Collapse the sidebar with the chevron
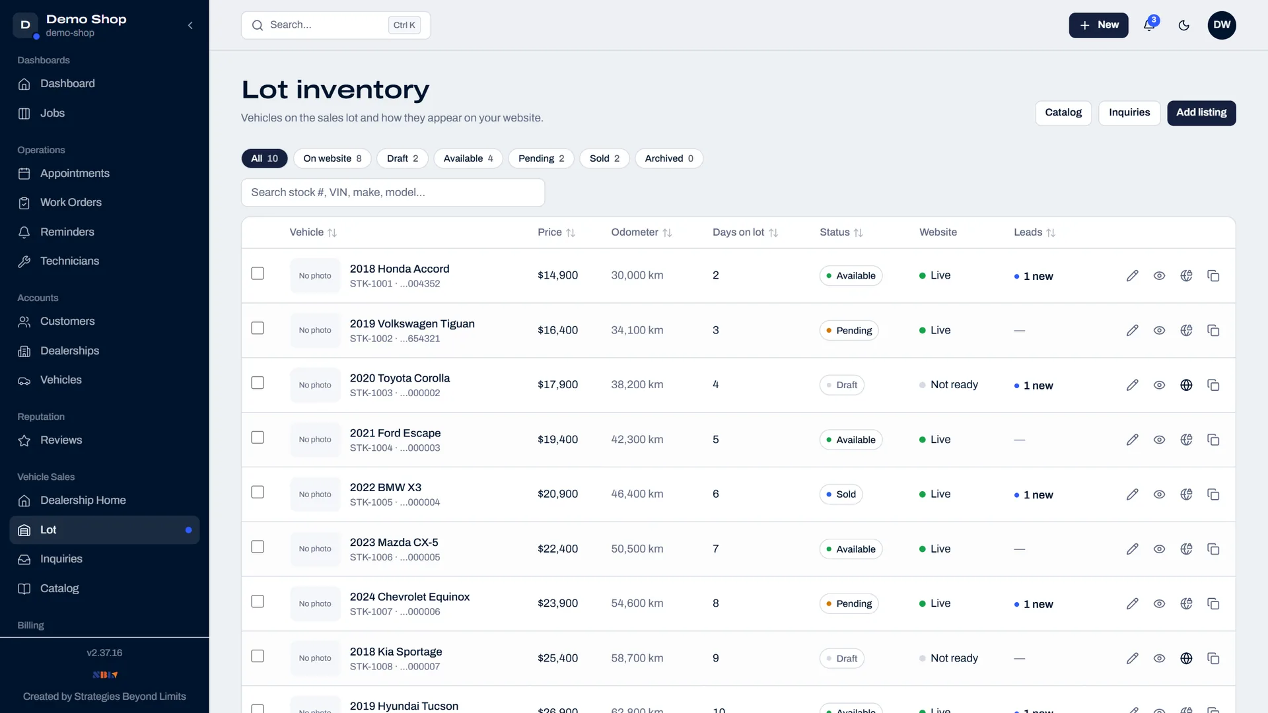This screenshot has width=1268, height=713. pyautogui.click(x=190, y=25)
